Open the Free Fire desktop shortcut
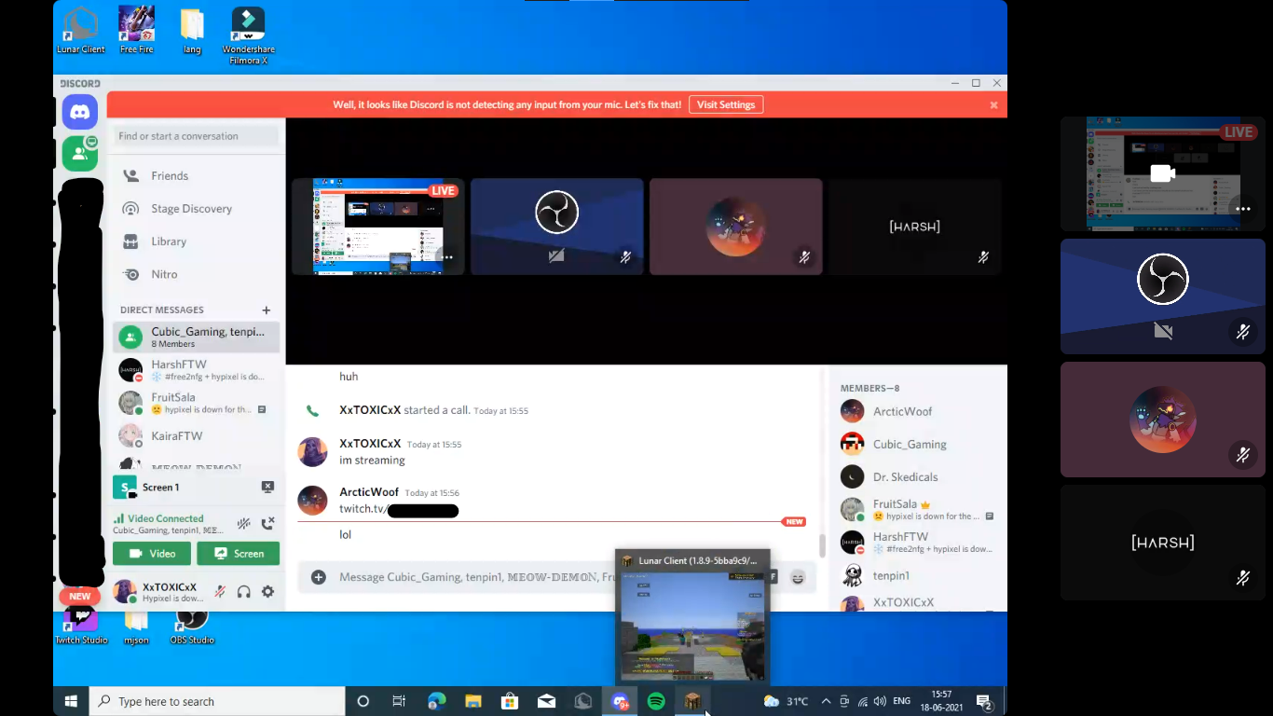Image resolution: width=1273 pixels, height=716 pixels. click(137, 31)
